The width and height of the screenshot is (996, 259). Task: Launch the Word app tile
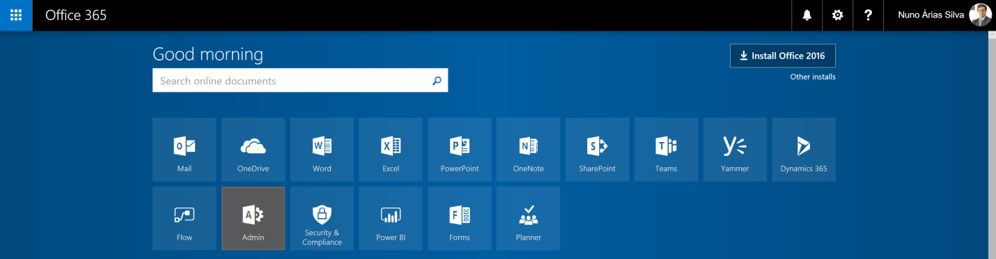pyautogui.click(x=322, y=150)
